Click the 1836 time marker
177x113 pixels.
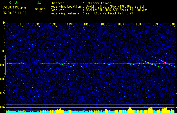104,24
